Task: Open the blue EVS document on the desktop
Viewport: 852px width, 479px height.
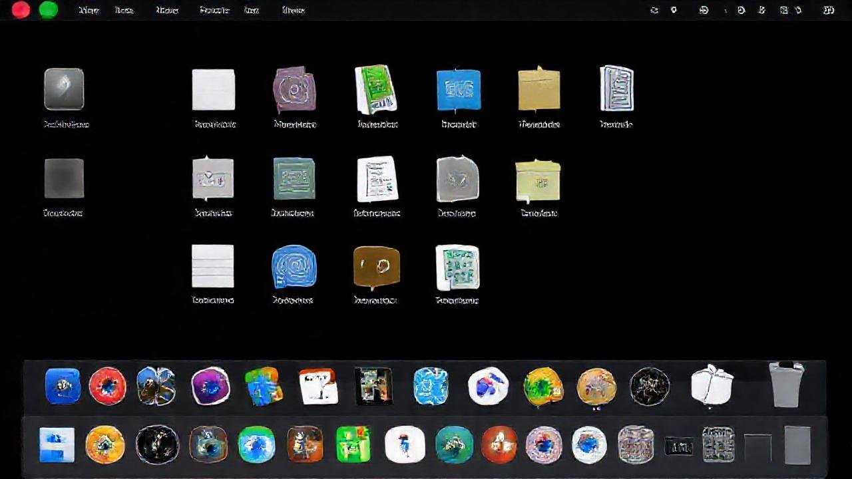Action: pos(457,89)
